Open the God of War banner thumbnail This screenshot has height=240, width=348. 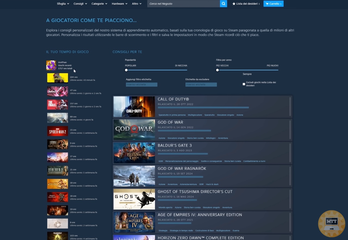coord(134,130)
